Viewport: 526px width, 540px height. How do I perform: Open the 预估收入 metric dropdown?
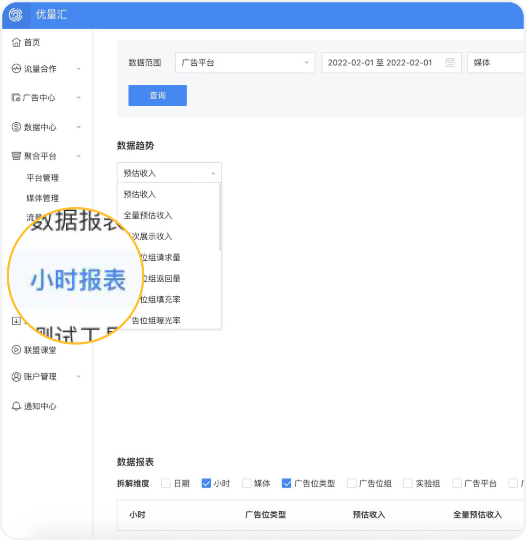tap(169, 173)
